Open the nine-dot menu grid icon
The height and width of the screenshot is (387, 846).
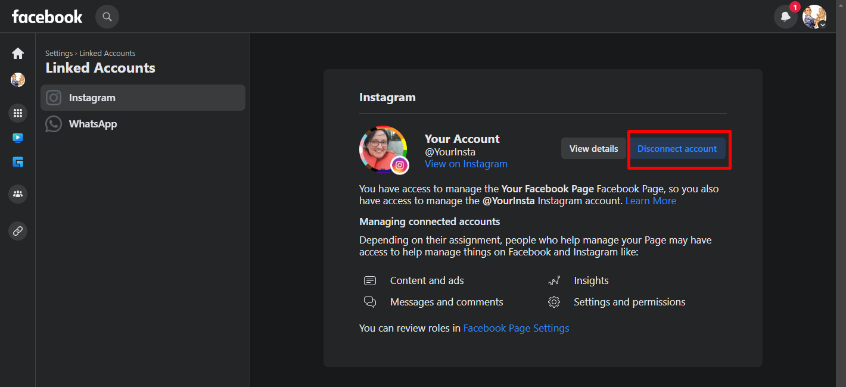coord(18,113)
